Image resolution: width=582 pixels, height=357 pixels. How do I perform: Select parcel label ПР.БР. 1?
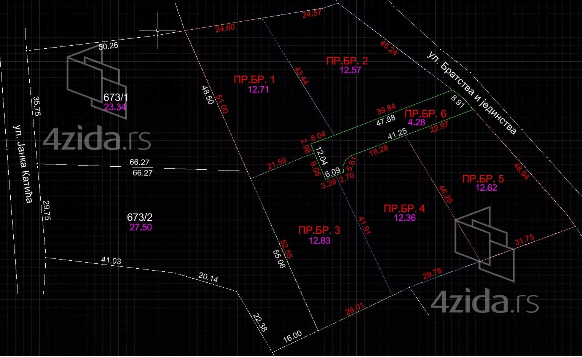point(254,80)
